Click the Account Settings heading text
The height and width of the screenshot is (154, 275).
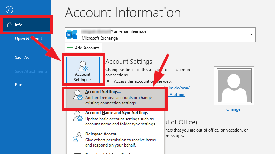tap(129, 61)
